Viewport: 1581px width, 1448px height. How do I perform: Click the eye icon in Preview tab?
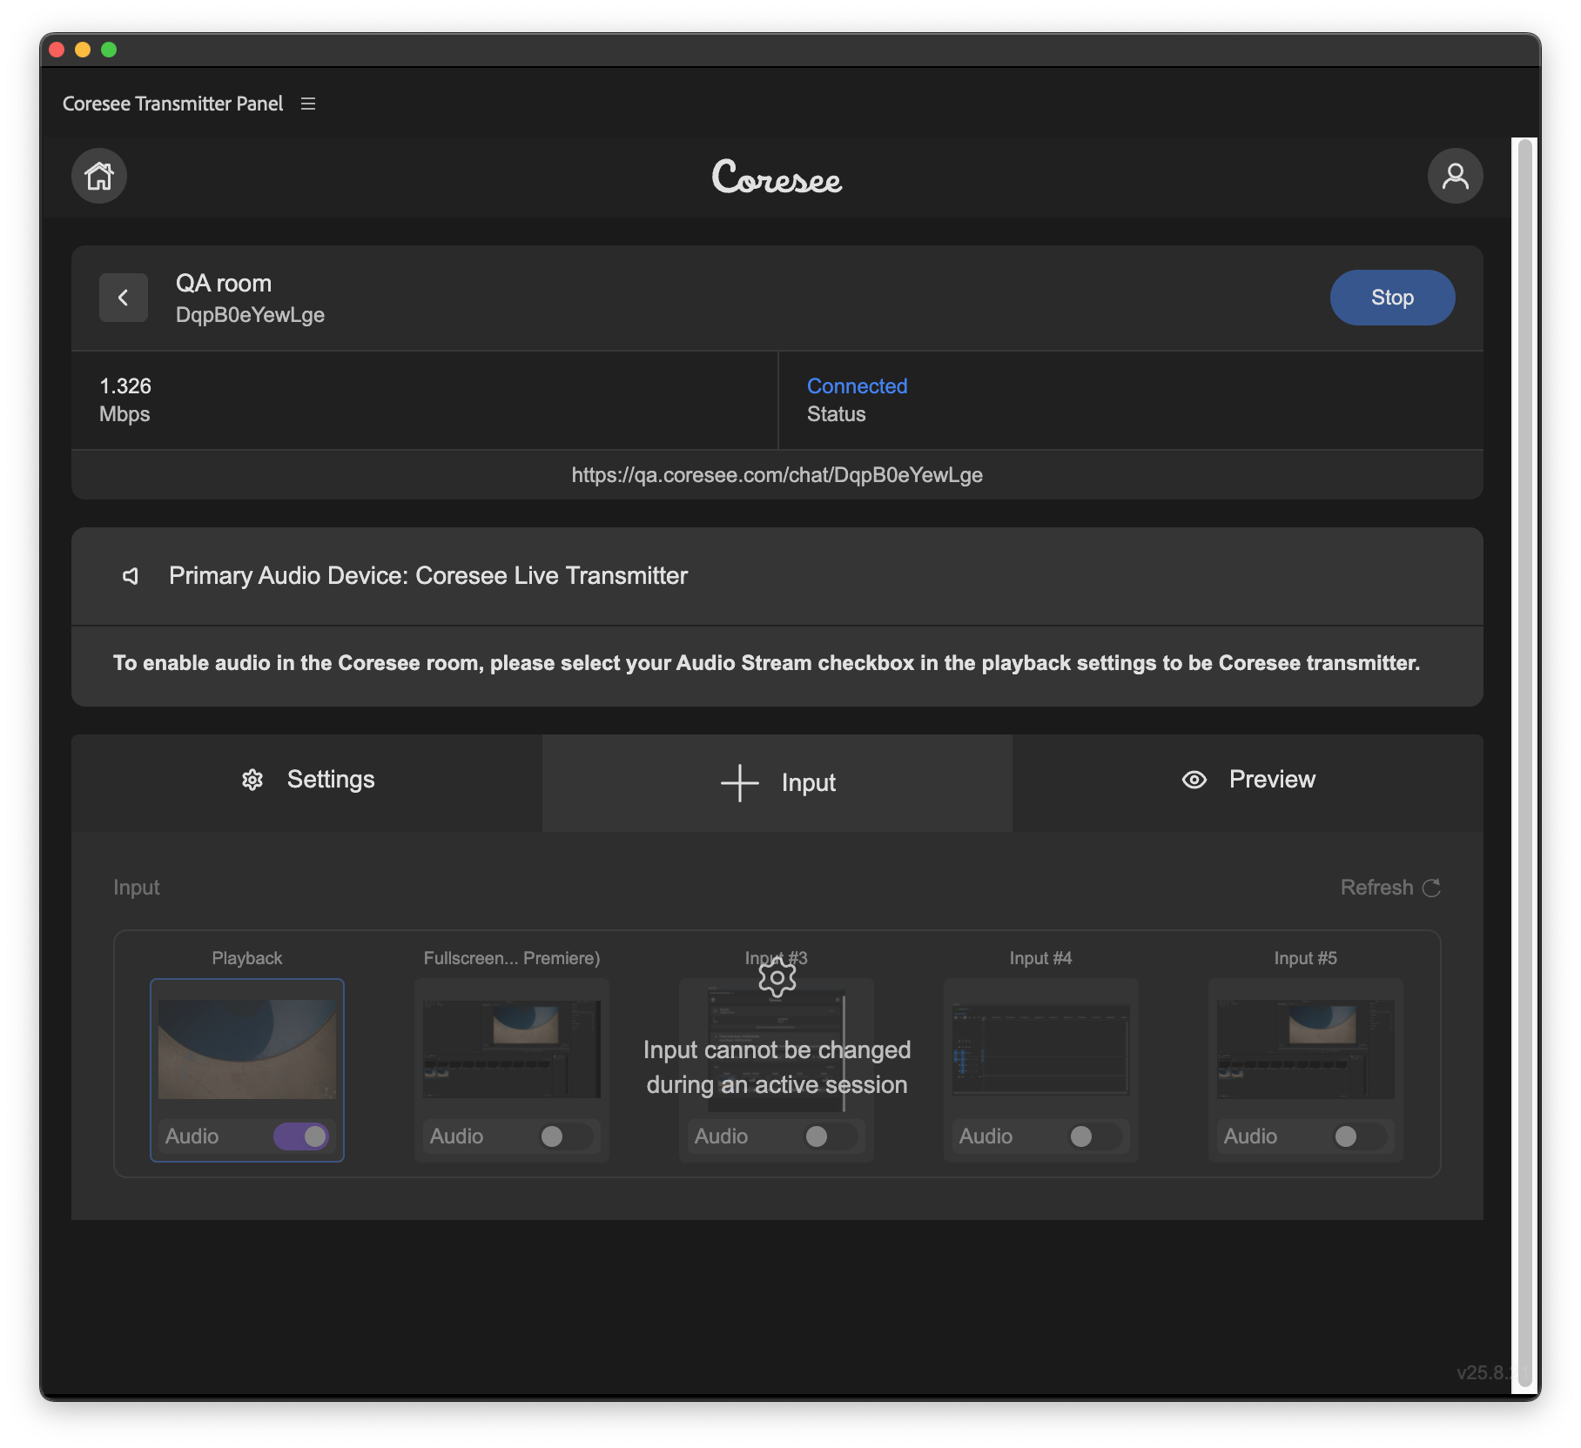click(x=1194, y=780)
